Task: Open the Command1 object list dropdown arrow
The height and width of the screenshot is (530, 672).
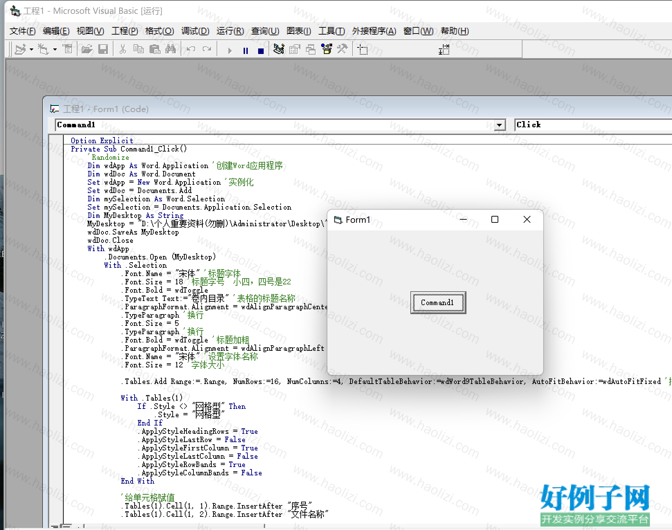Action: coord(499,125)
